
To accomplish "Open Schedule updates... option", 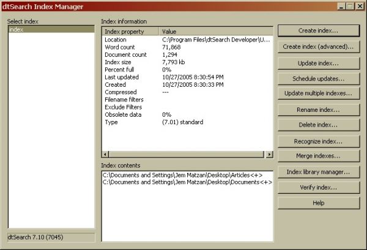I will (x=318, y=79).
